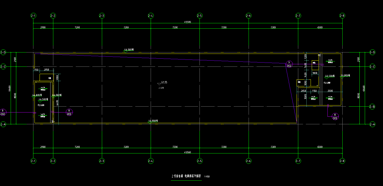Click the left 2-A axis bubble

coord(3,124)
